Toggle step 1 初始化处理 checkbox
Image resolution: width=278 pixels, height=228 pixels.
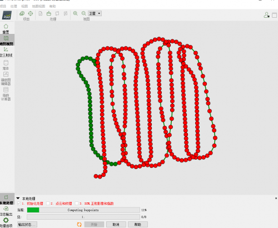click(x=19, y=204)
